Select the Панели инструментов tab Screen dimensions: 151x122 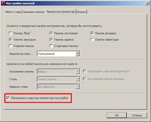pyautogui.click(x=60, y=12)
